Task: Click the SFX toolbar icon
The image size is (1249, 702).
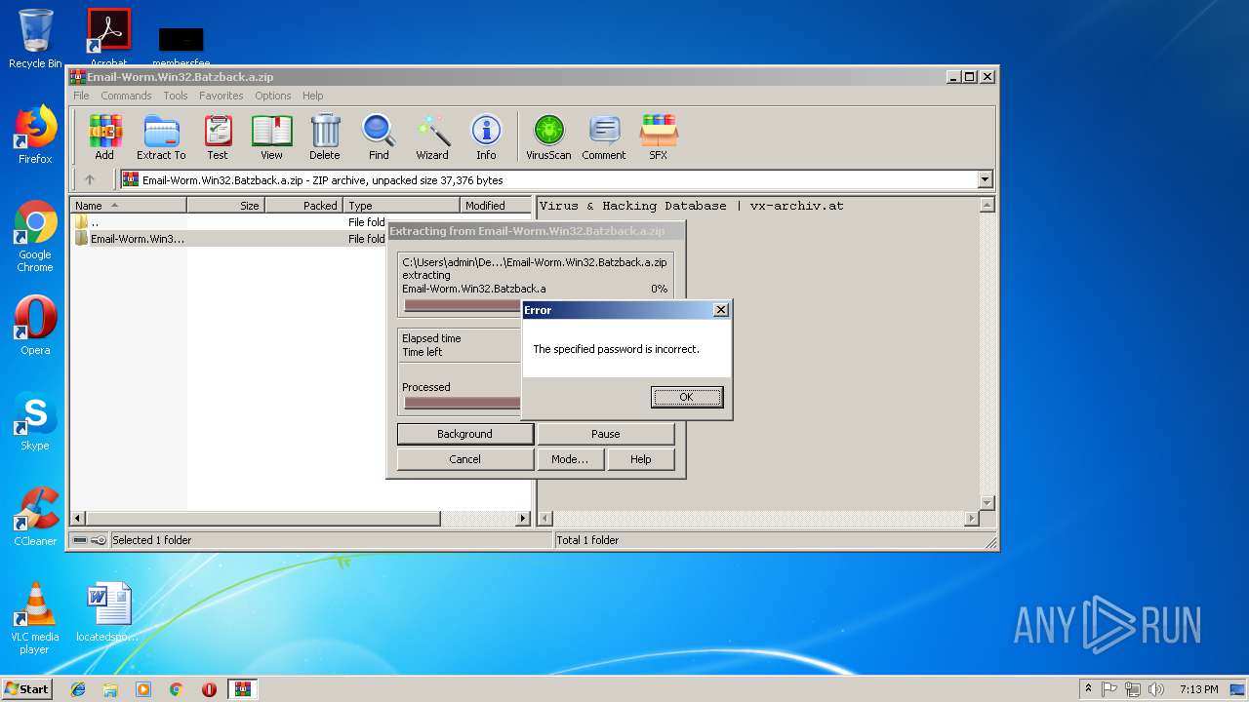Action: tap(659, 136)
